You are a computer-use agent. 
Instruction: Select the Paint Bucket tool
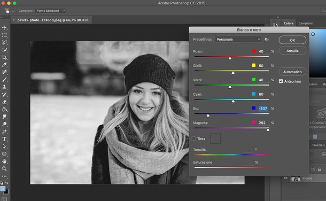click(4, 110)
